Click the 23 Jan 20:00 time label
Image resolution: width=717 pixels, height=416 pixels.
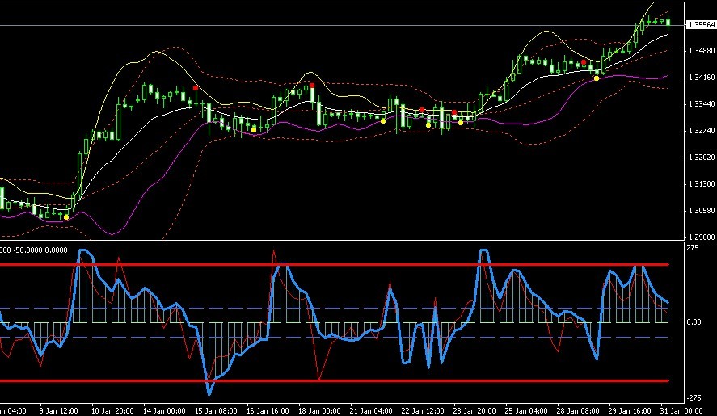(474, 410)
